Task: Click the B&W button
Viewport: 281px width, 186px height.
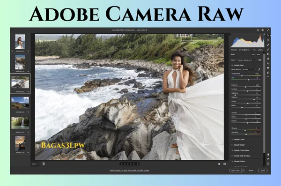Action: [x=259, y=54]
